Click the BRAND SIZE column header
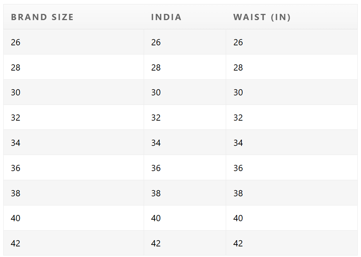361x257 pixels. tap(43, 17)
